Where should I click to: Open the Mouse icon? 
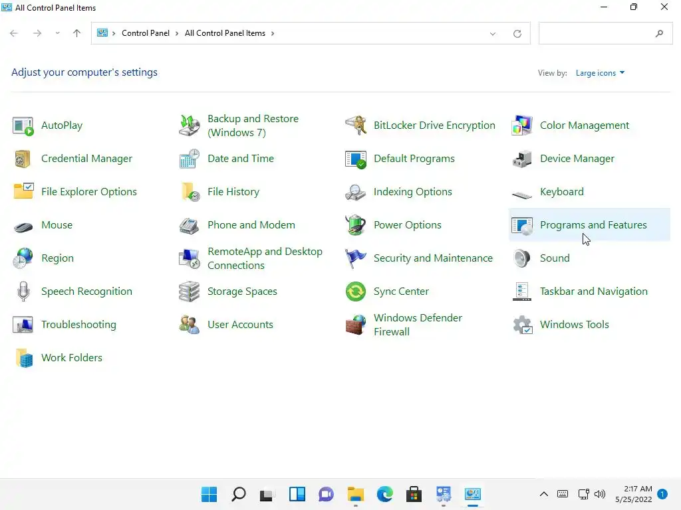tap(23, 226)
